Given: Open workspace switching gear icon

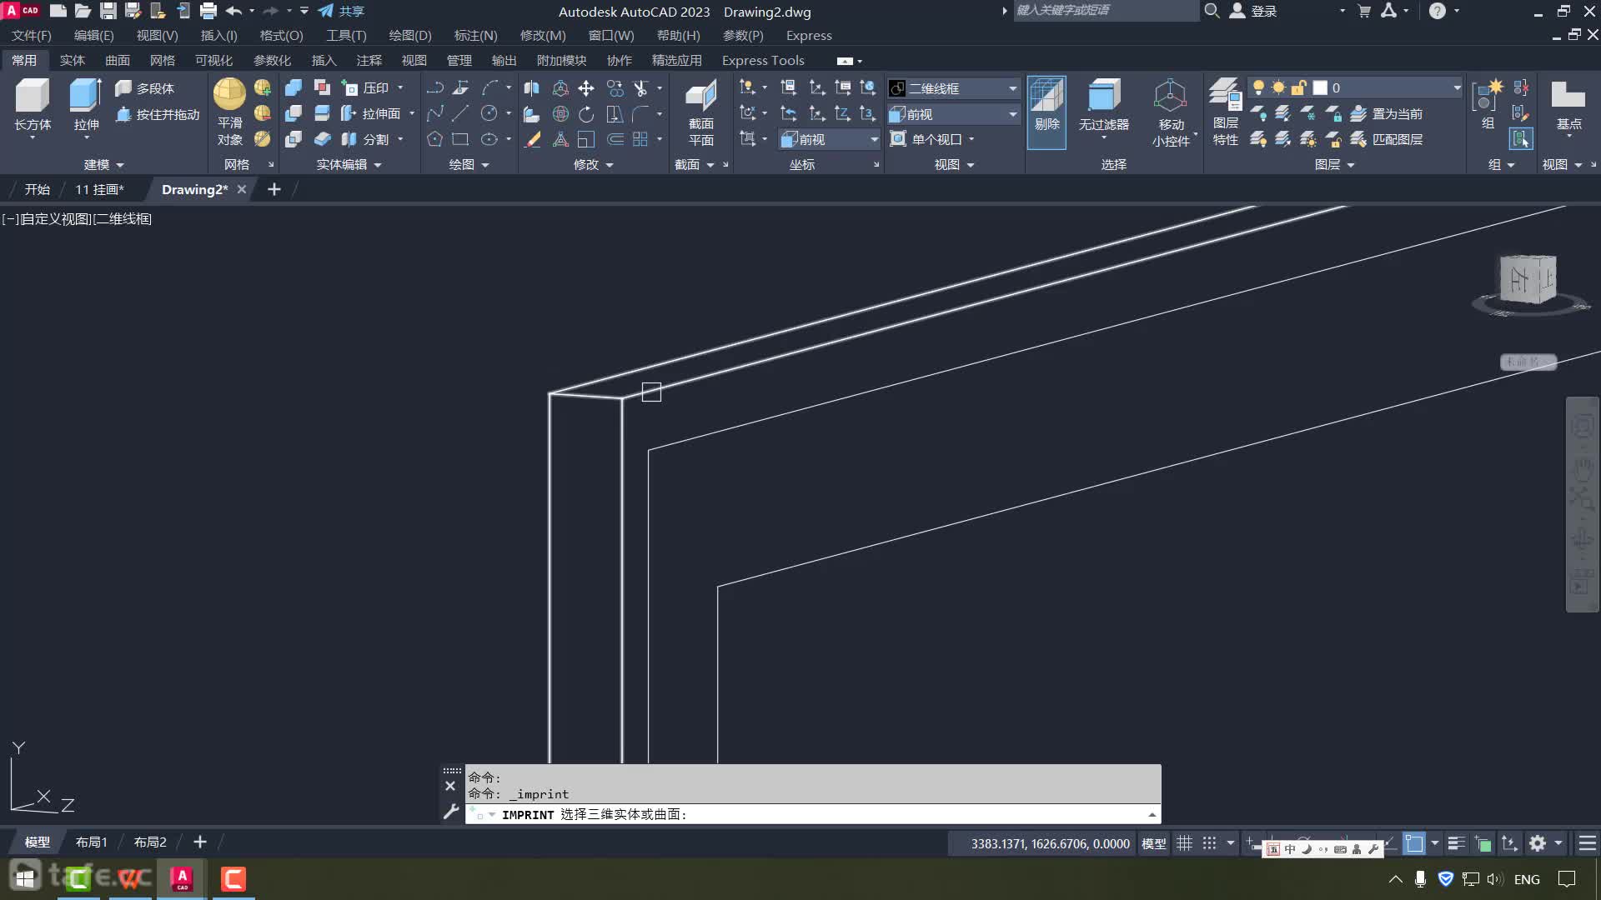Looking at the screenshot, I should 1538,843.
